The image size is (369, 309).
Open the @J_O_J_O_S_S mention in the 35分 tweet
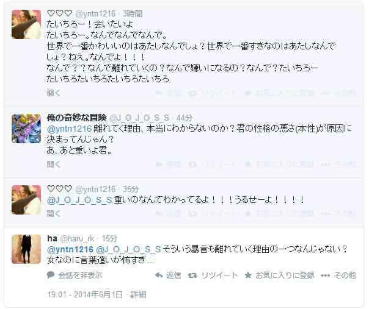(x=79, y=200)
